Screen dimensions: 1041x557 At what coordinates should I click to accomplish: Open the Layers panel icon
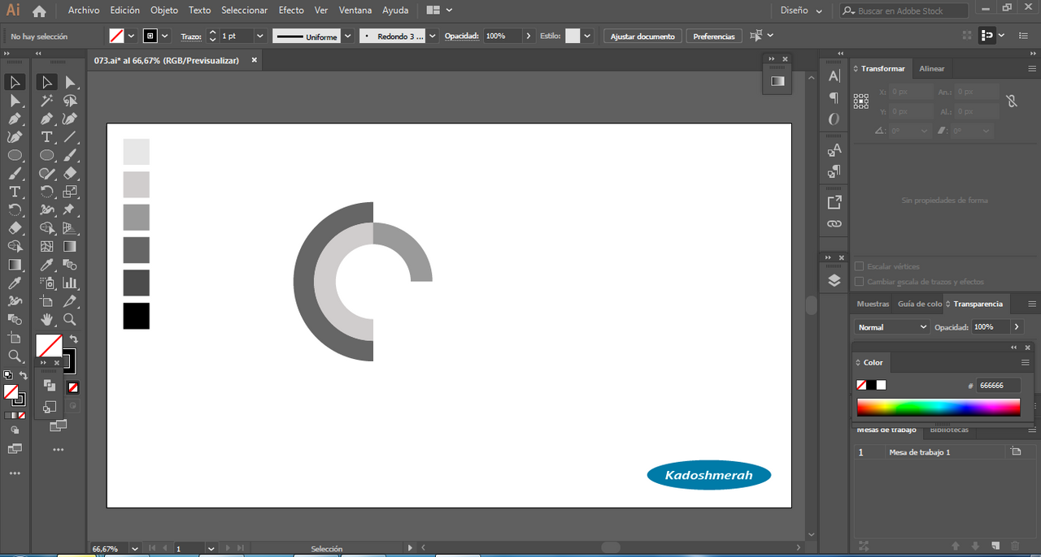pyautogui.click(x=834, y=281)
